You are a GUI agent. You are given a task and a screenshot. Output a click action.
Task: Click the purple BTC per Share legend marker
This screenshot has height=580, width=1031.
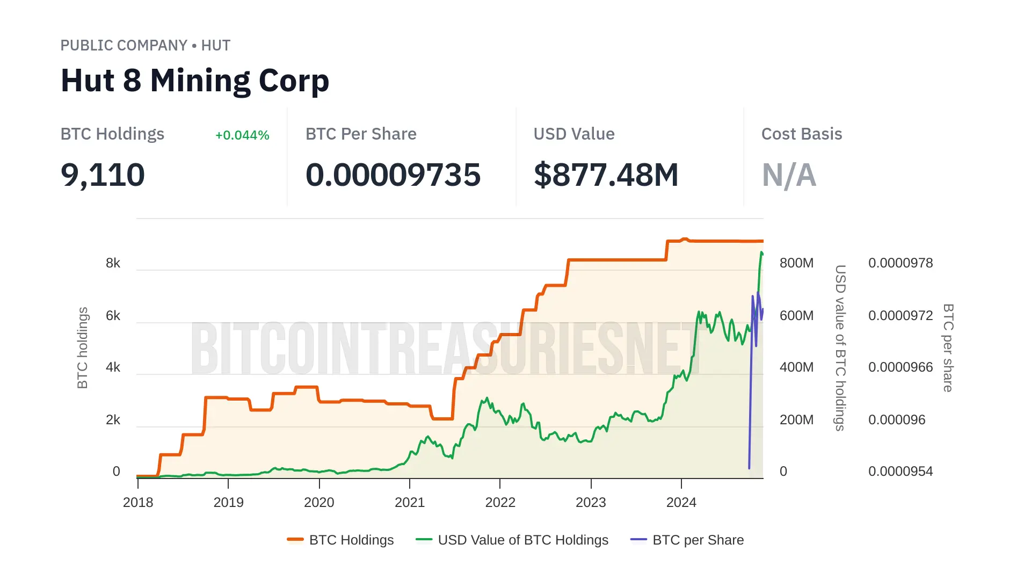[638, 540]
